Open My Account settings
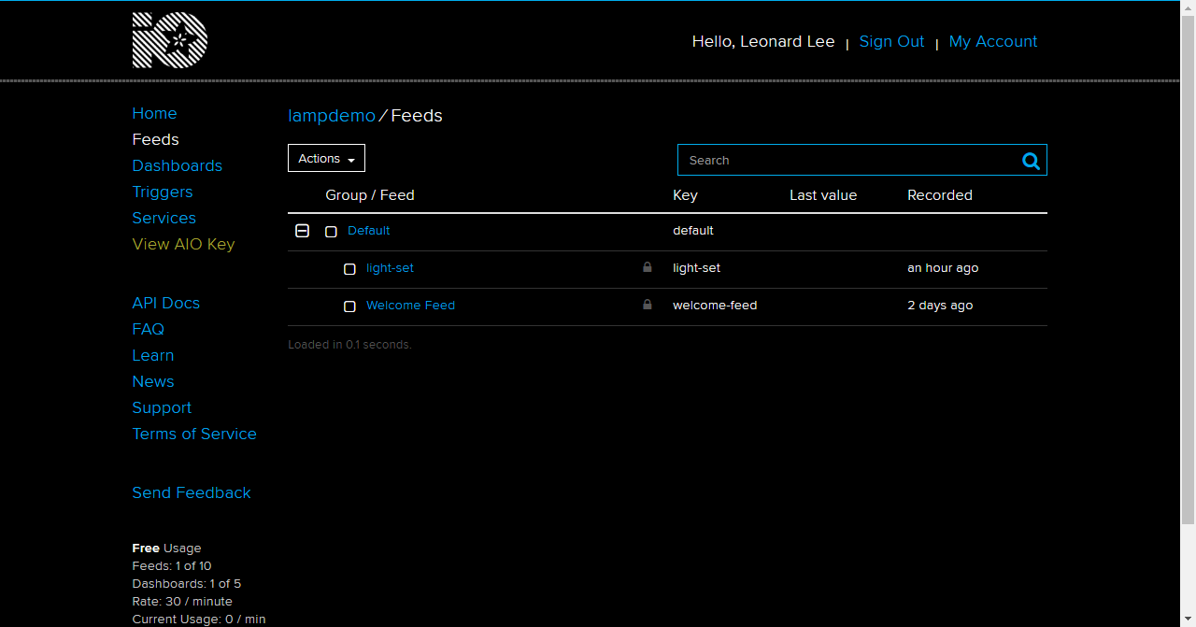The width and height of the screenshot is (1196, 627). pos(992,41)
